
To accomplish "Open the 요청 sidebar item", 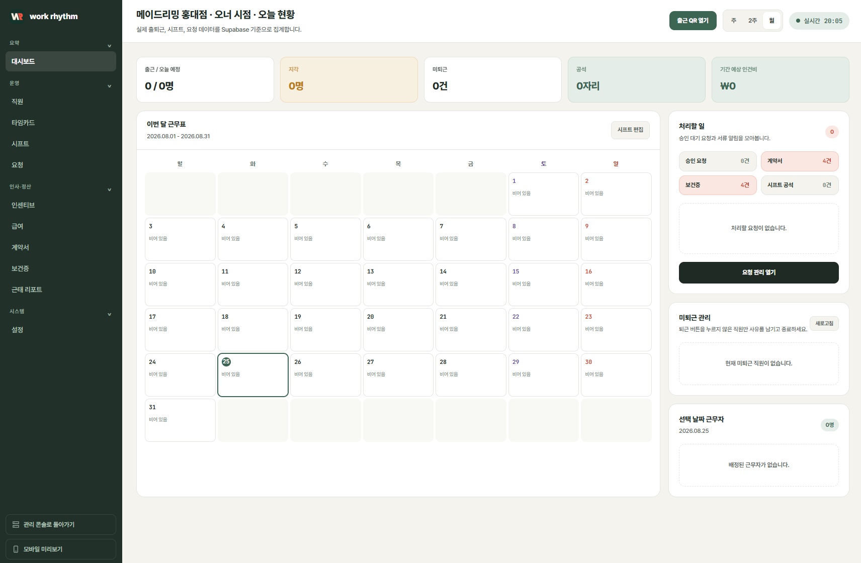I will click(61, 165).
